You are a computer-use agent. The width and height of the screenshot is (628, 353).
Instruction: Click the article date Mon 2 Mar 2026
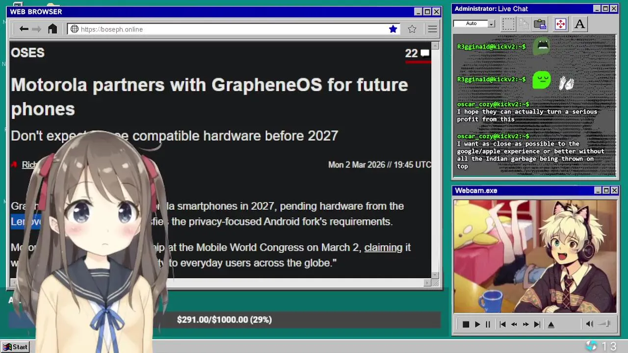pos(380,165)
